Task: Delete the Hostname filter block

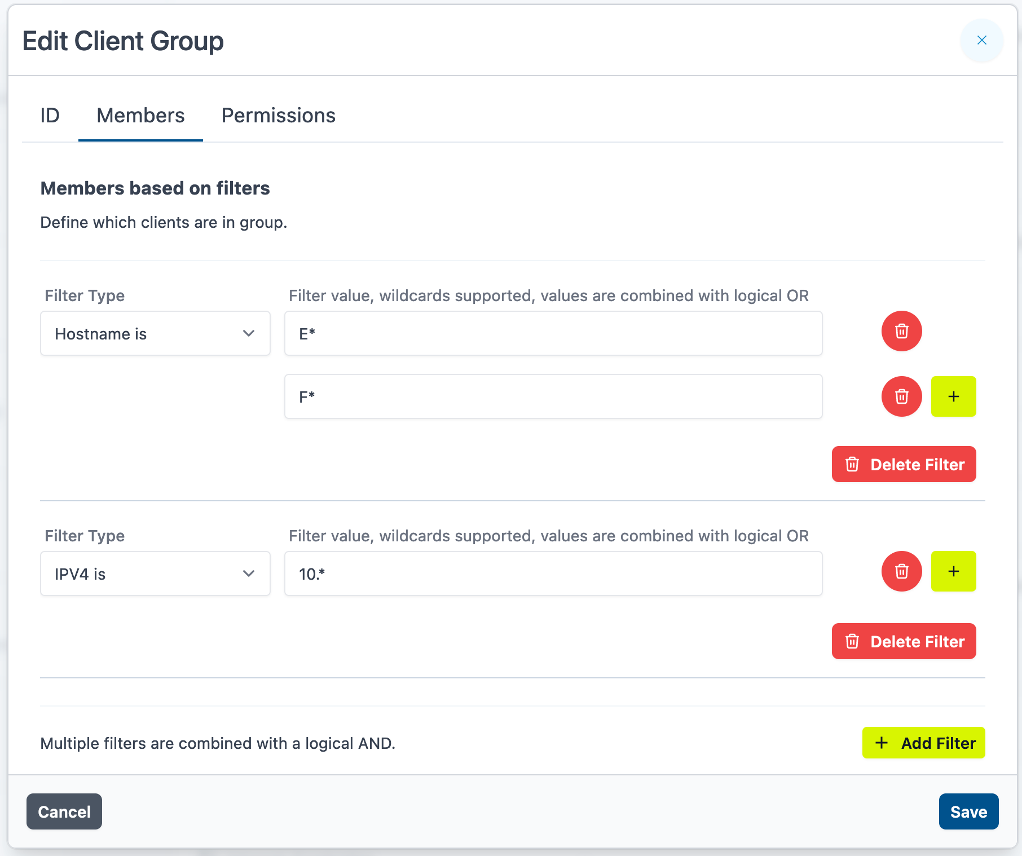Action: (904, 464)
